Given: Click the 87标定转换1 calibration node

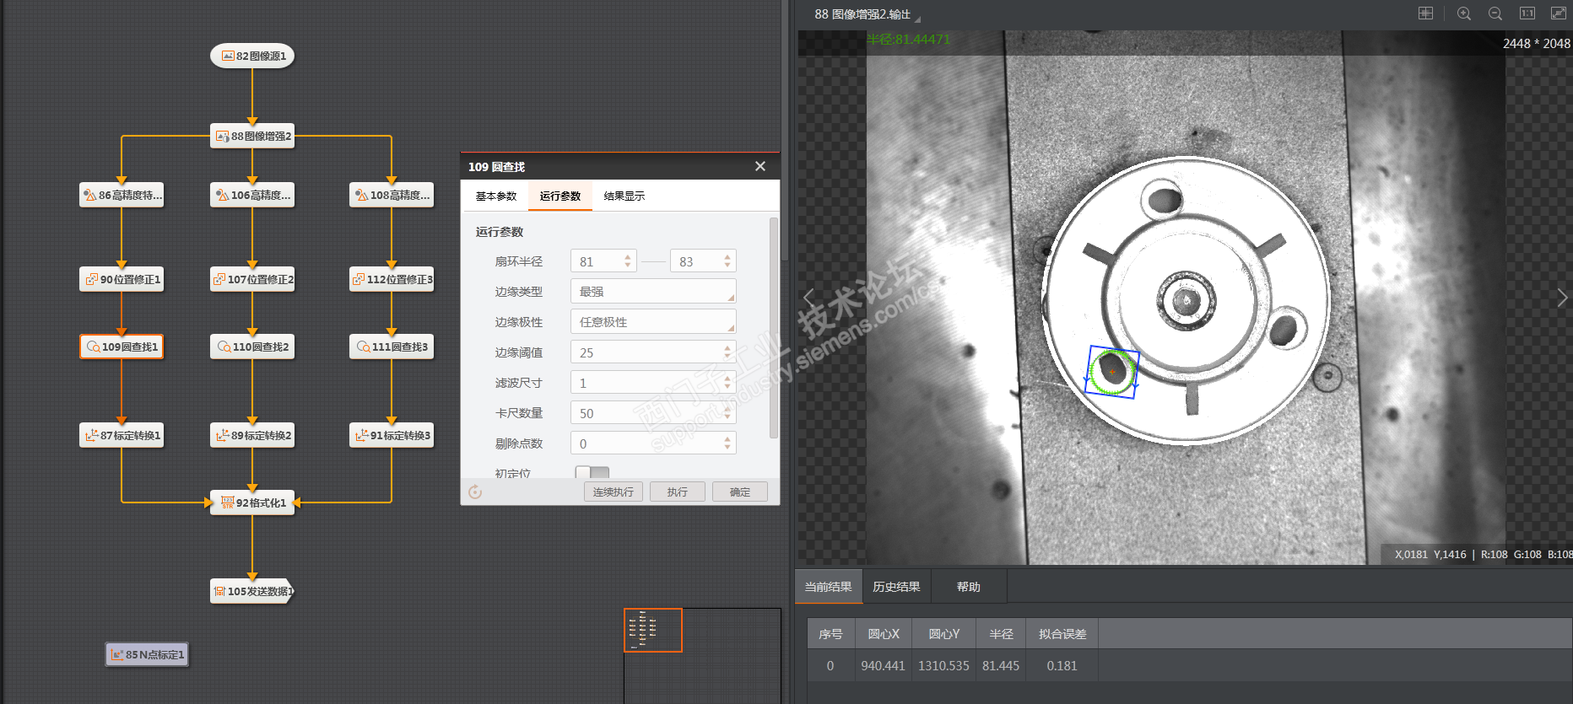Looking at the screenshot, I should 122,435.
